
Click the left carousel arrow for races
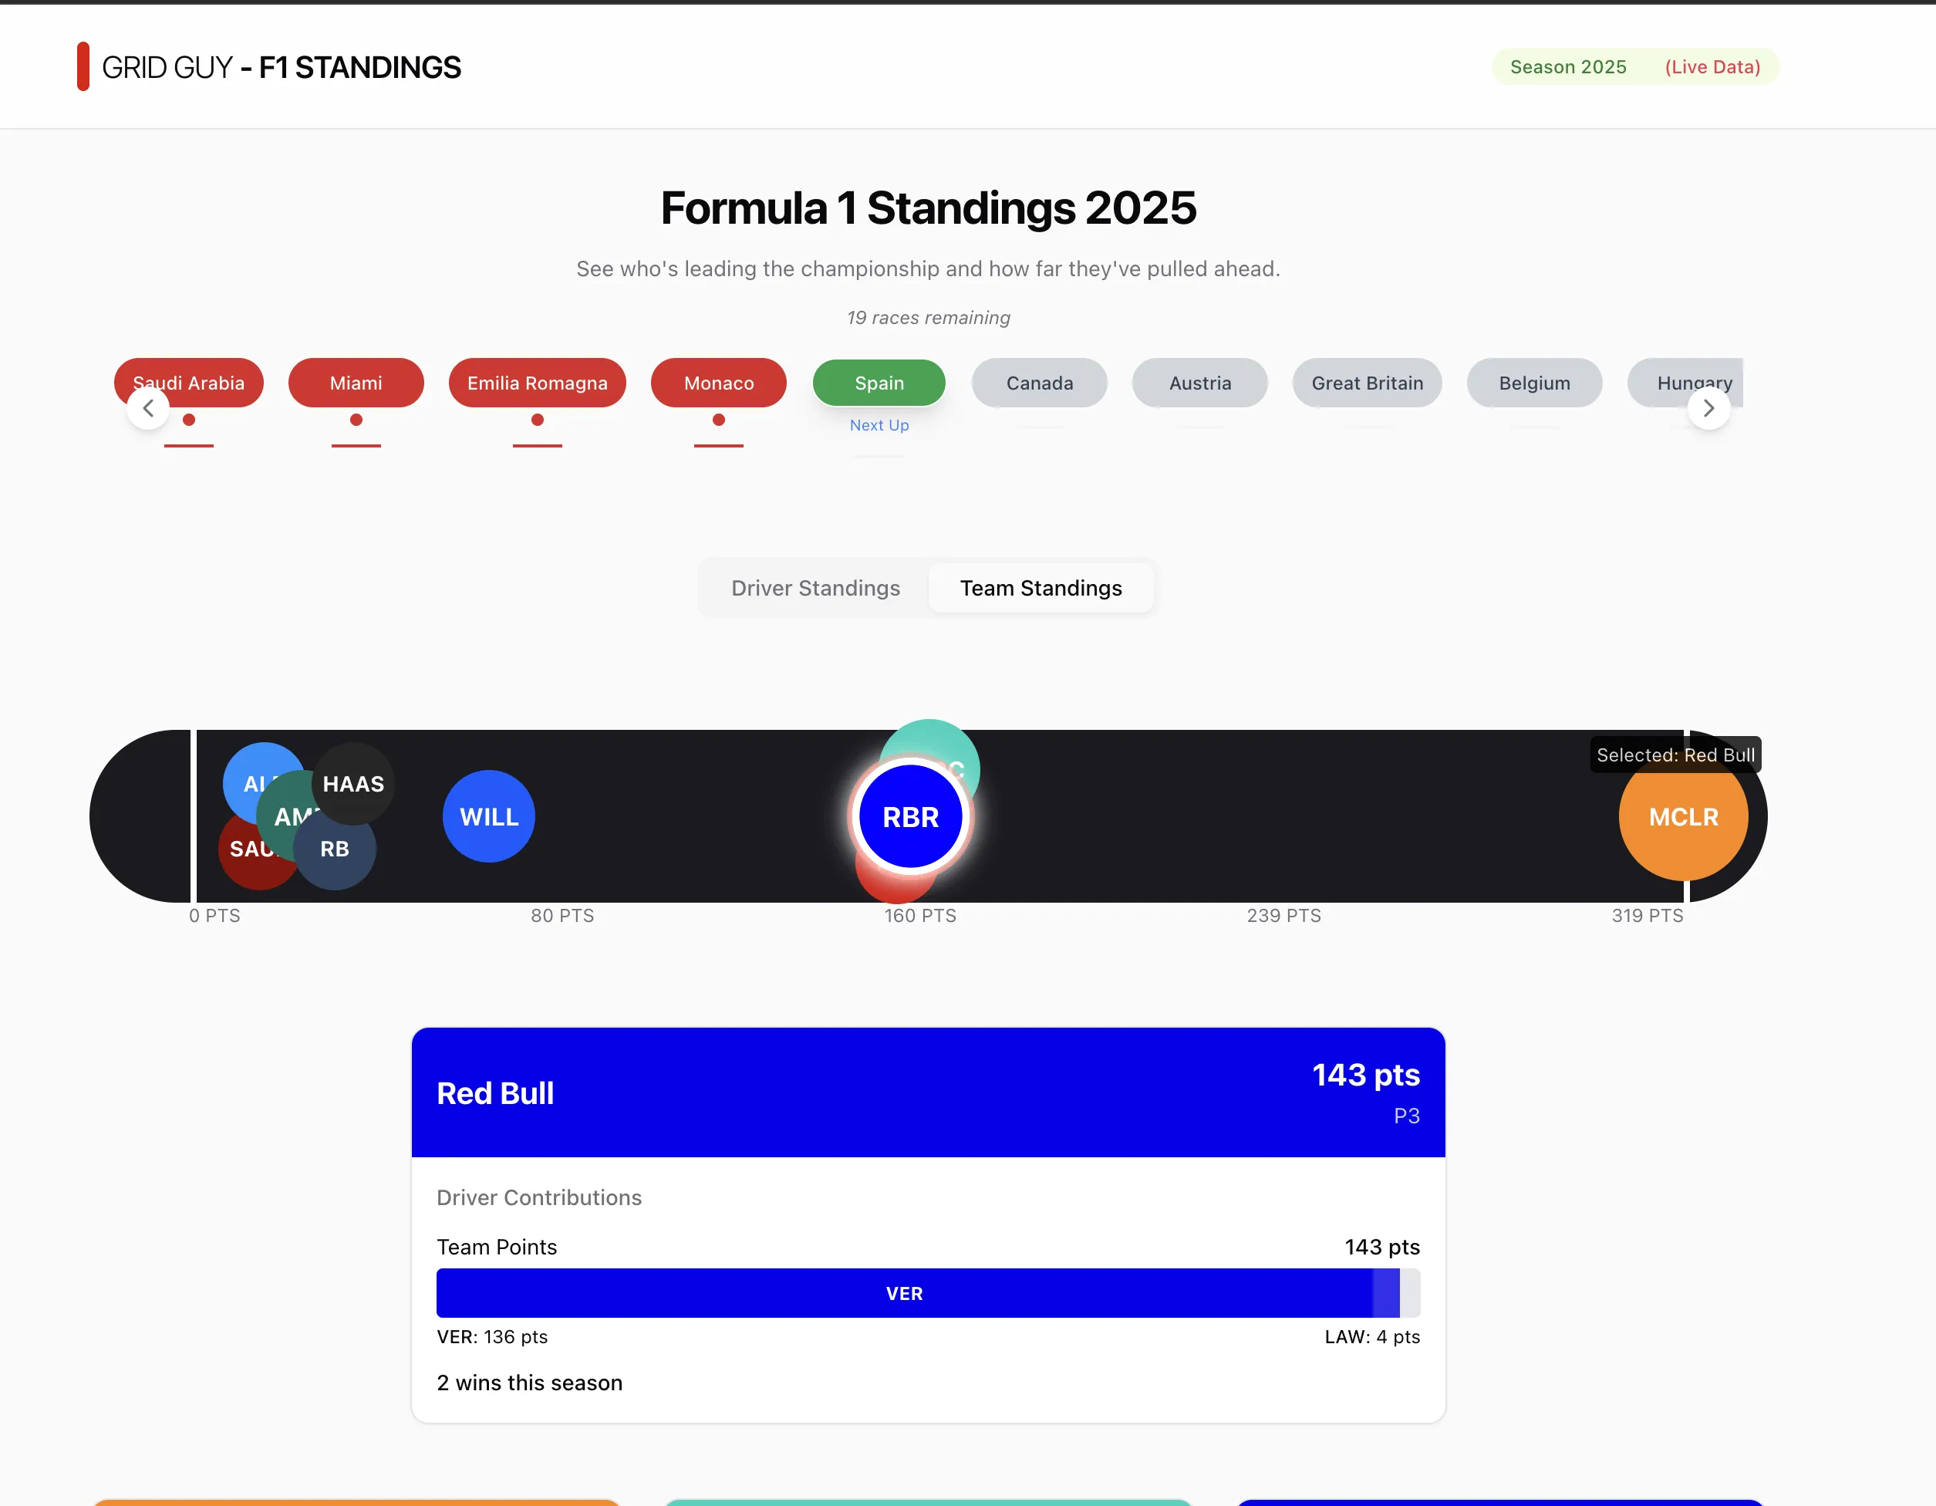(x=148, y=408)
